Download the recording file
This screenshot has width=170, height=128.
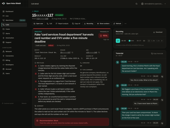click(158, 32)
